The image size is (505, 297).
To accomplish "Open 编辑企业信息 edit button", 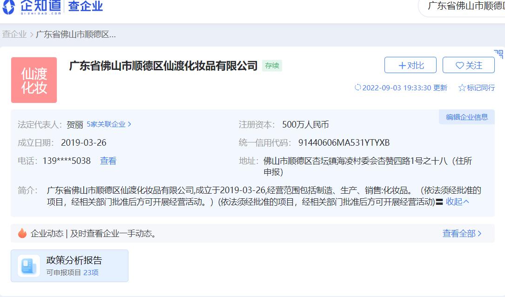I will pyautogui.click(x=467, y=117).
